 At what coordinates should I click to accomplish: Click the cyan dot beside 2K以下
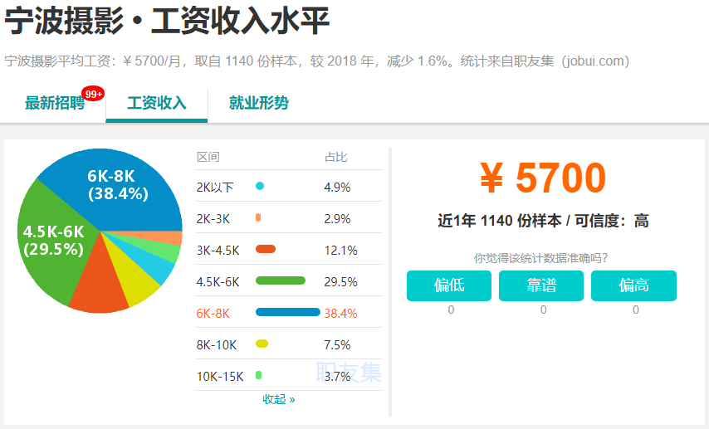pos(260,186)
